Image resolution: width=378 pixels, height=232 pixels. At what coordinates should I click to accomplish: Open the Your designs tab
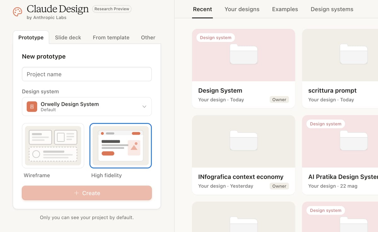[242, 9]
